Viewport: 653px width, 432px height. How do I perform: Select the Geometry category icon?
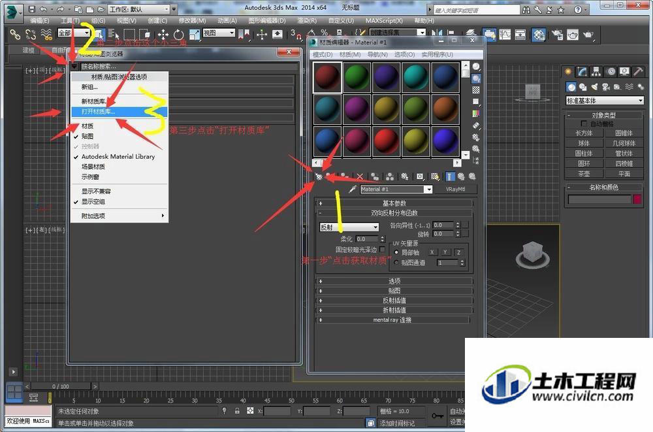(571, 87)
